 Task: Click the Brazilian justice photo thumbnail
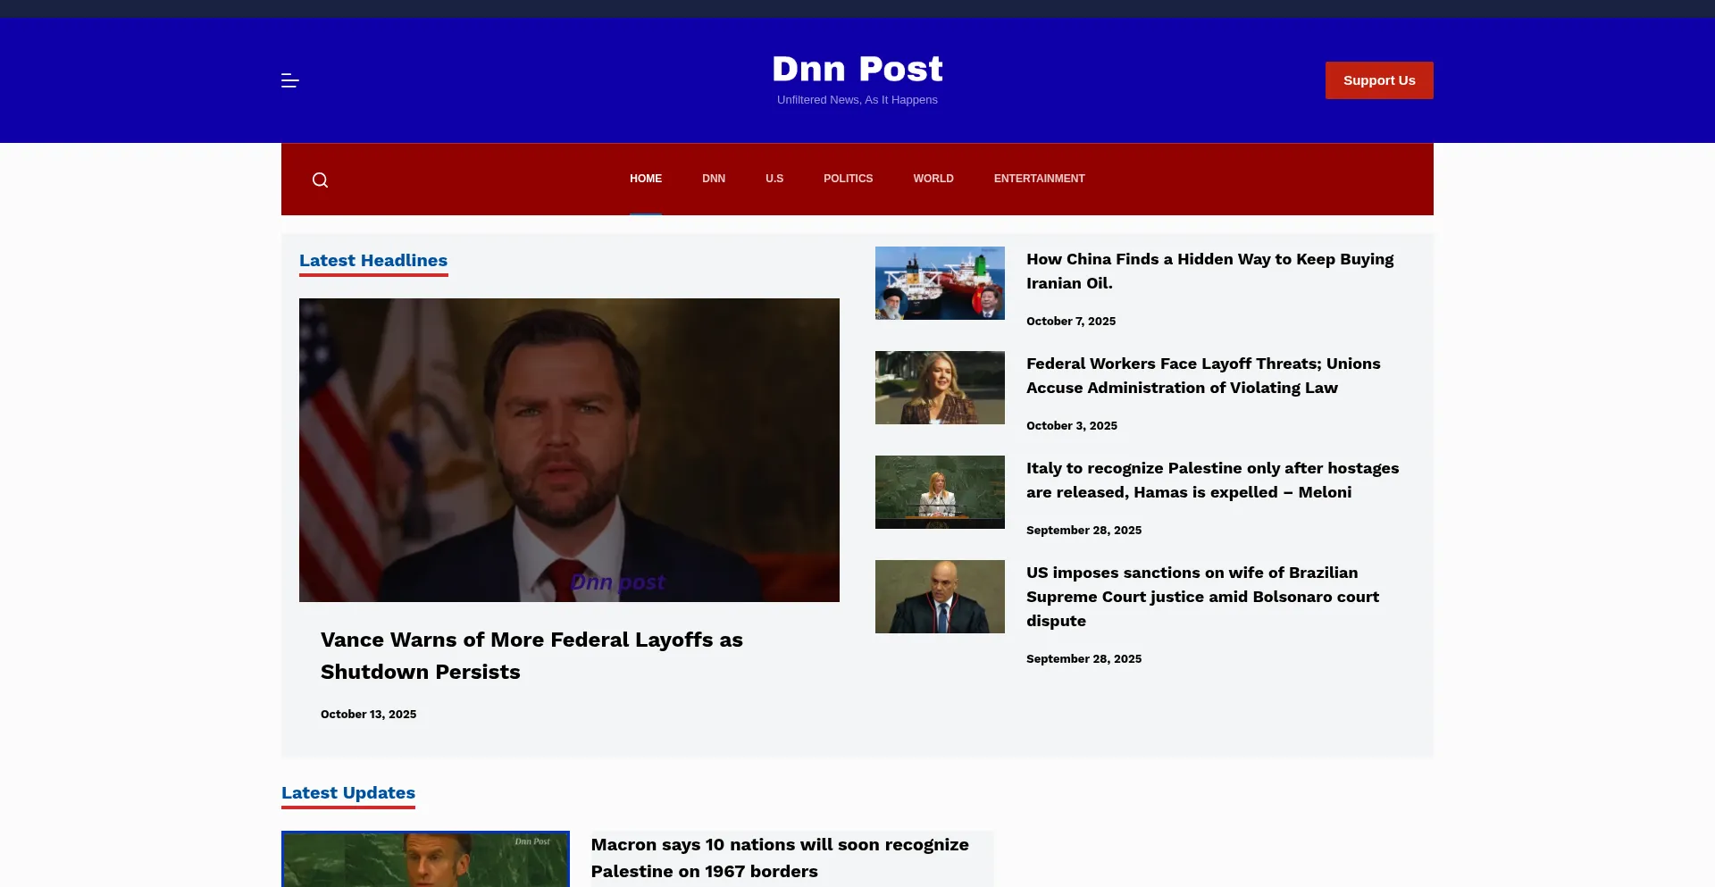(x=940, y=597)
